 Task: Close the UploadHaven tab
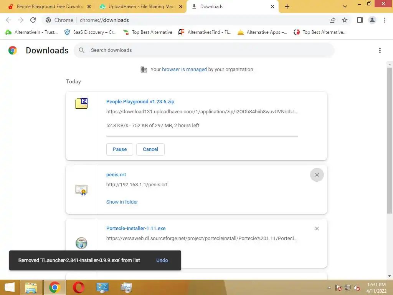coord(181,7)
